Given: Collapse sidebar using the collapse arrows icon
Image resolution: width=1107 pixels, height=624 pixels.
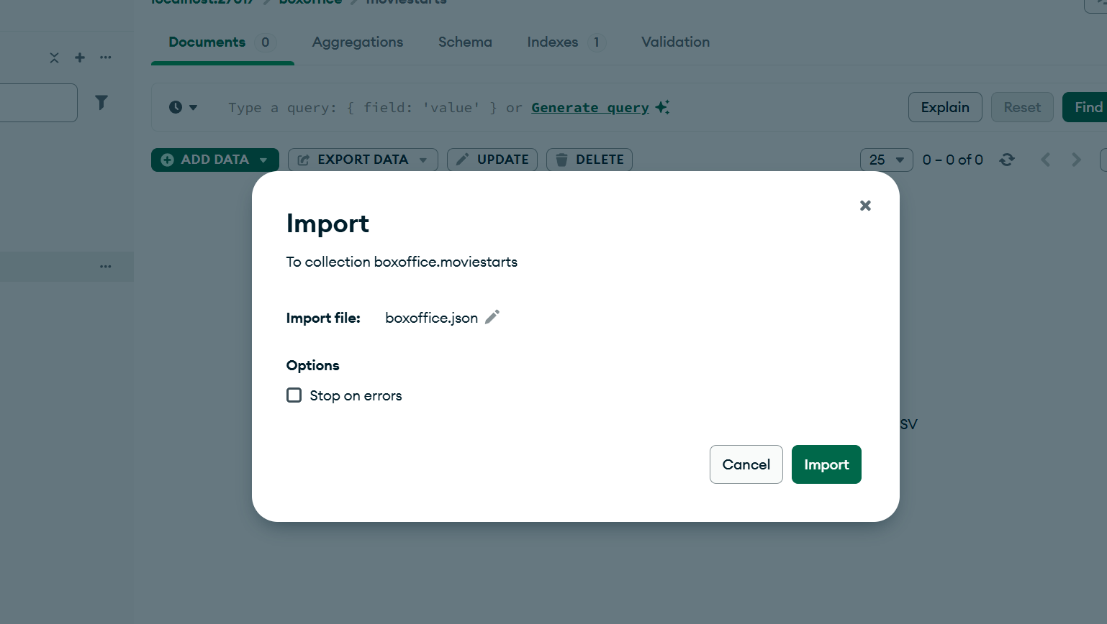Looking at the screenshot, I should click(x=54, y=58).
